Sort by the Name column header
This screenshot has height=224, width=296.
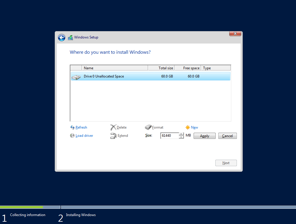point(114,68)
